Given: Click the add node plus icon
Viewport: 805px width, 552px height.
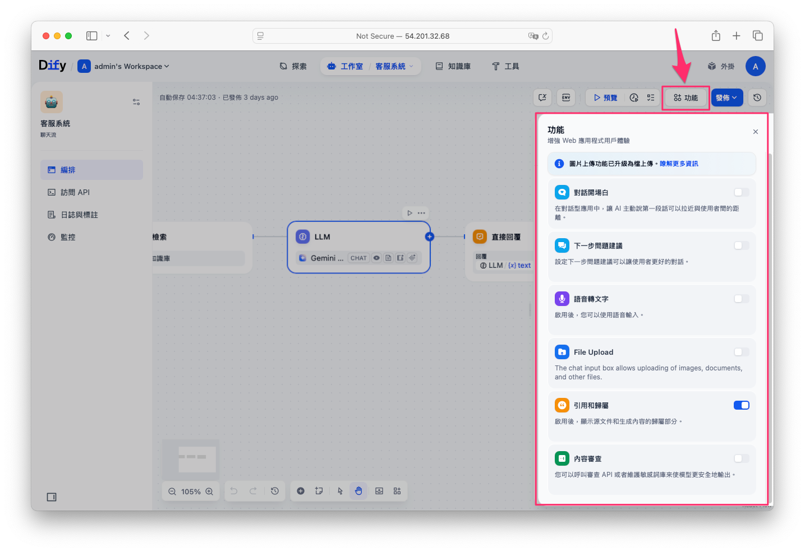Looking at the screenshot, I should pyautogui.click(x=301, y=491).
